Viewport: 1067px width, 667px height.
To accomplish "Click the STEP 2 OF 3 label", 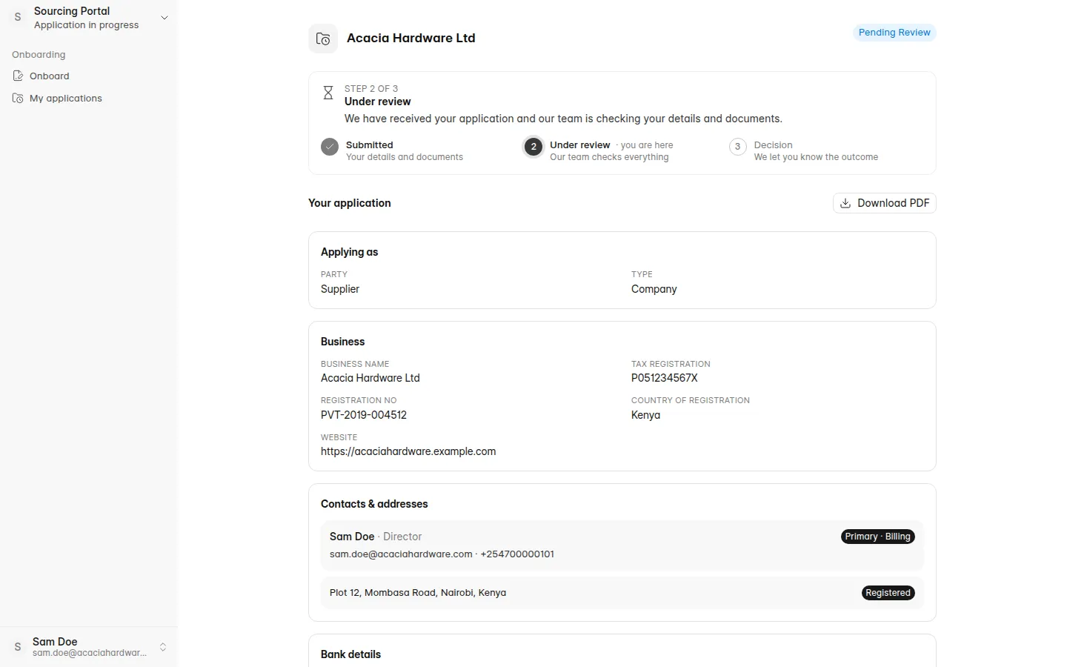I will [371, 88].
